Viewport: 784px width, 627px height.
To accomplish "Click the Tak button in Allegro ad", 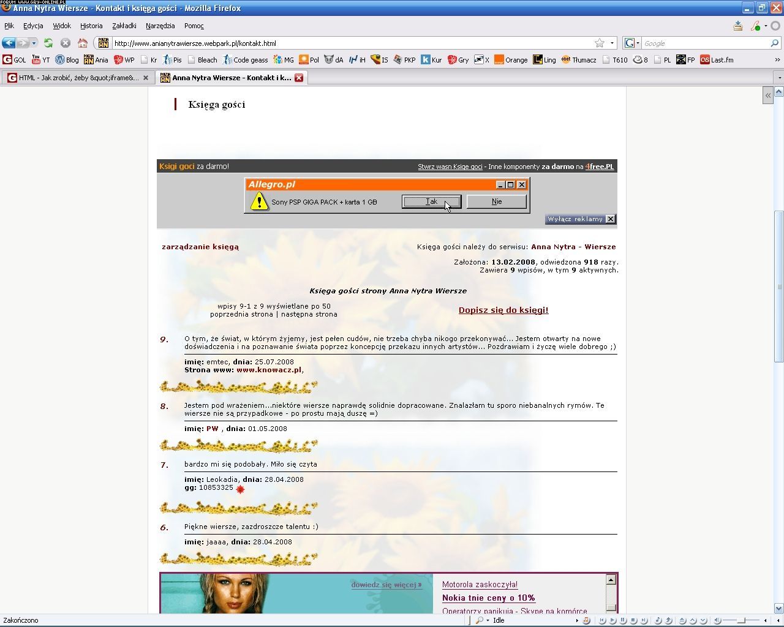I will click(x=431, y=201).
